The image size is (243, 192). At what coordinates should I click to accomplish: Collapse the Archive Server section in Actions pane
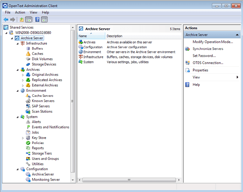coord(237,35)
